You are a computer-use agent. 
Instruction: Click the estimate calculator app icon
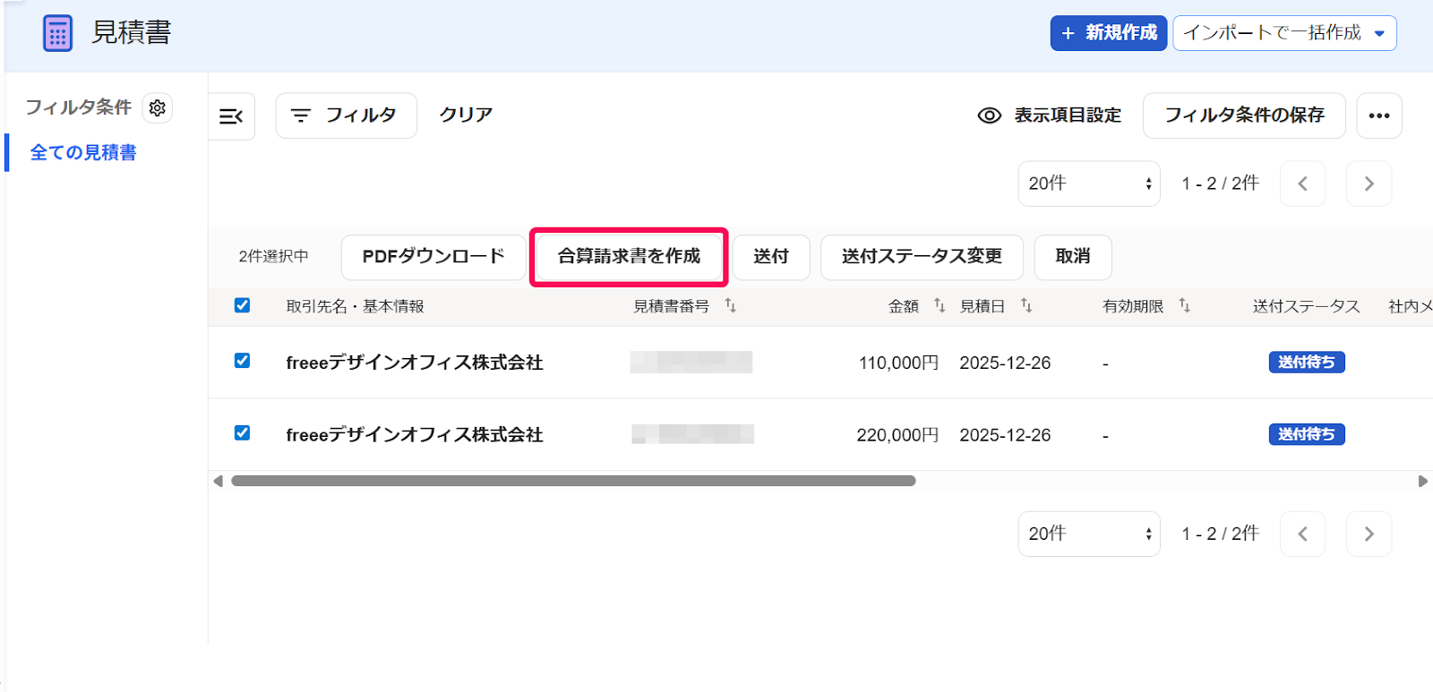point(58,33)
